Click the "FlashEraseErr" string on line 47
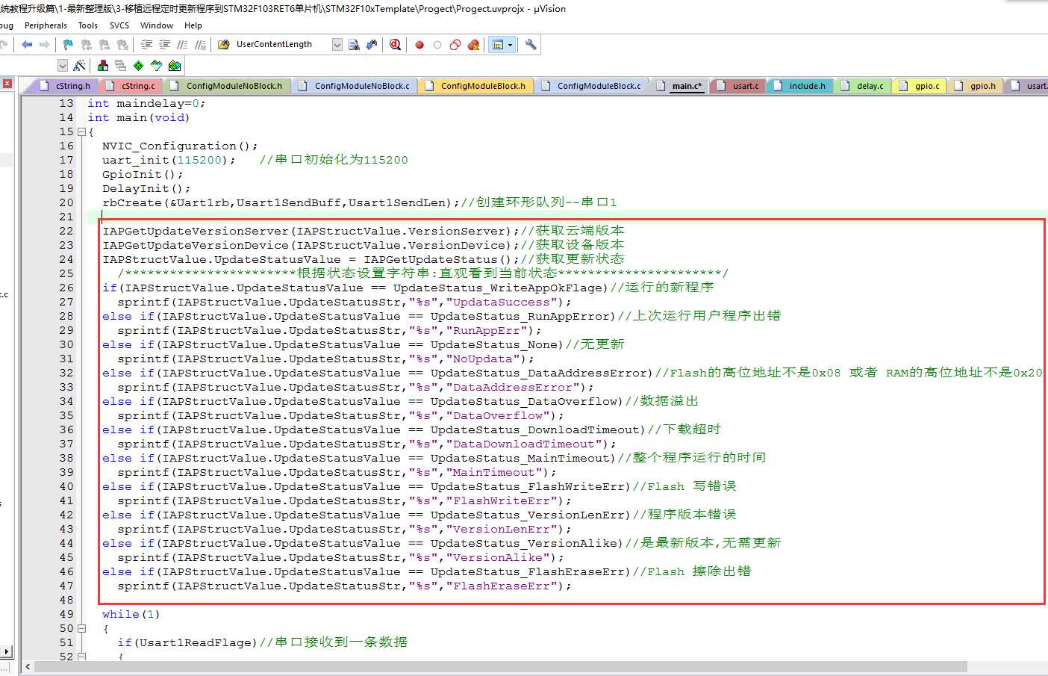 [502, 586]
